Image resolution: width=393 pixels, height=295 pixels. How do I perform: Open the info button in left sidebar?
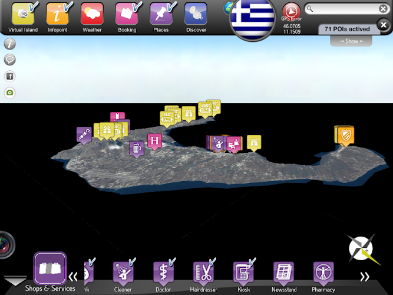click(10, 44)
